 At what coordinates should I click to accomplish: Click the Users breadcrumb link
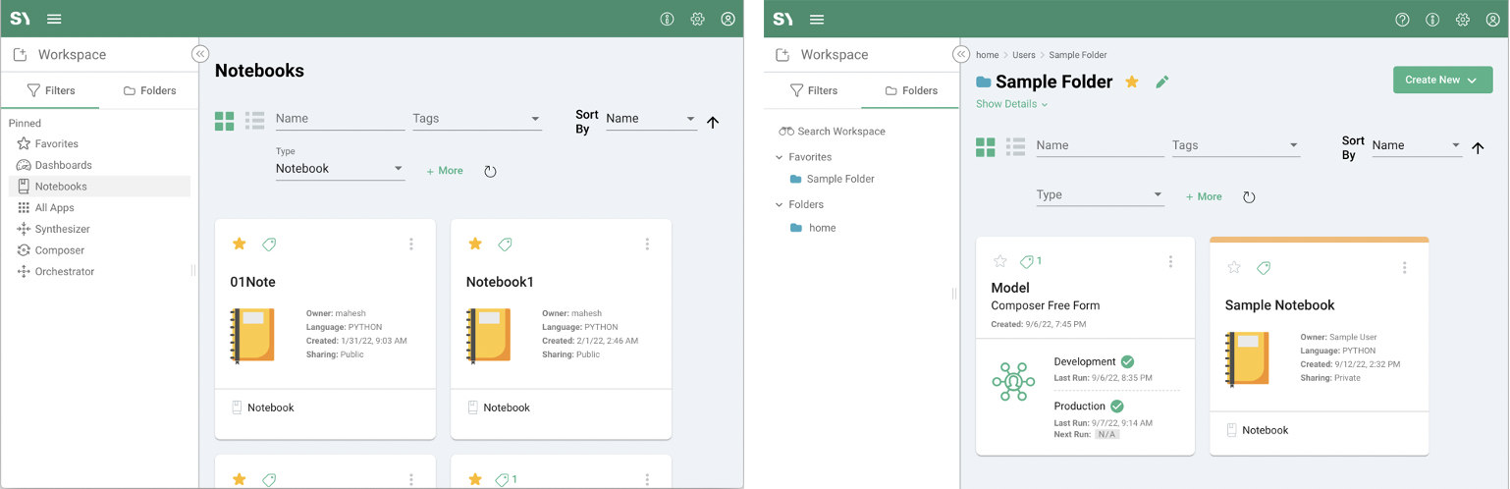1023,55
